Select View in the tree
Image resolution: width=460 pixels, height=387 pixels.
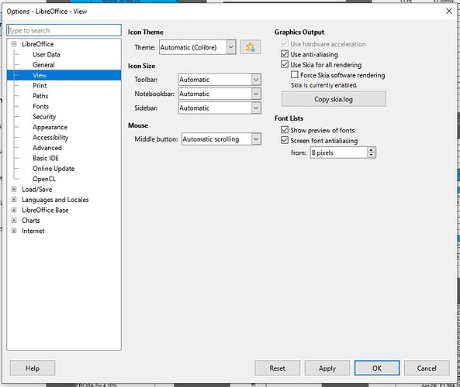40,75
